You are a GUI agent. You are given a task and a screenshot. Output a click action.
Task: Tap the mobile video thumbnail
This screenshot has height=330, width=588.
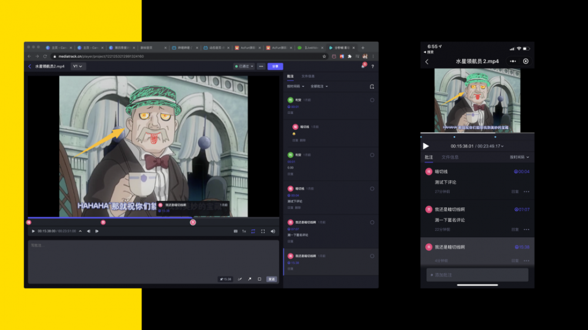point(477,100)
